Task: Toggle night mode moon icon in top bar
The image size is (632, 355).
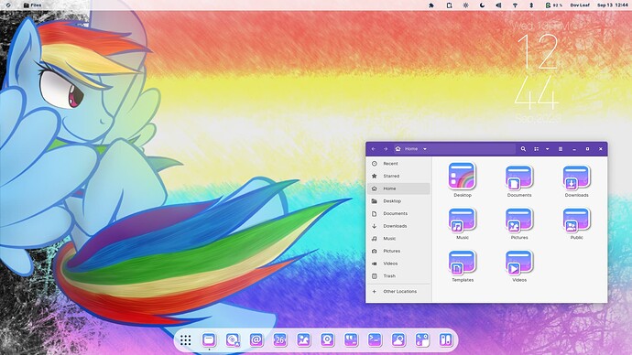Action: tap(482, 5)
